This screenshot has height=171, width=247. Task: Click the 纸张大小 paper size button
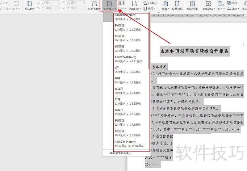coord(110,6)
